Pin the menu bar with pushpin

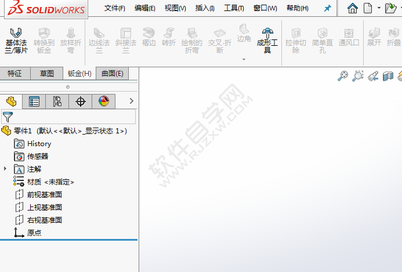(327, 9)
